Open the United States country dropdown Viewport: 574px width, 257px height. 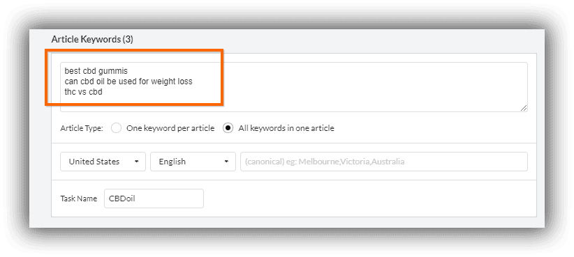103,162
